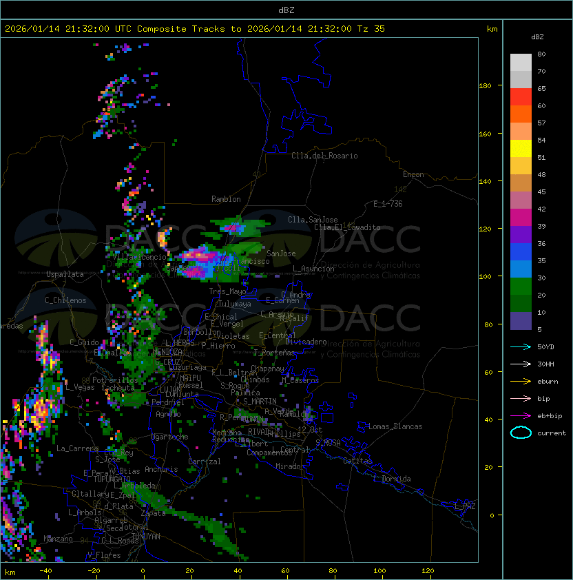Click the C_Guido place label
The image size is (573, 580).
pos(84,342)
